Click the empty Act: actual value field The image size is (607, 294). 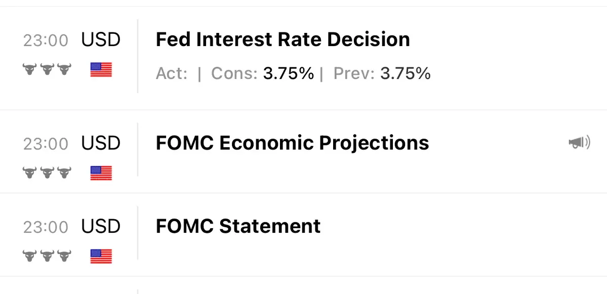[172, 74]
